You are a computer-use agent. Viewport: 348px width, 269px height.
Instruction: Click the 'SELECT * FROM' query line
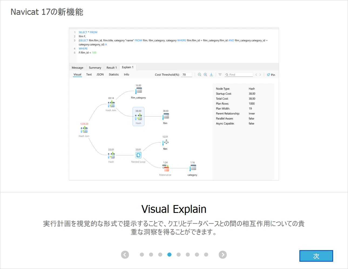(x=88, y=32)
